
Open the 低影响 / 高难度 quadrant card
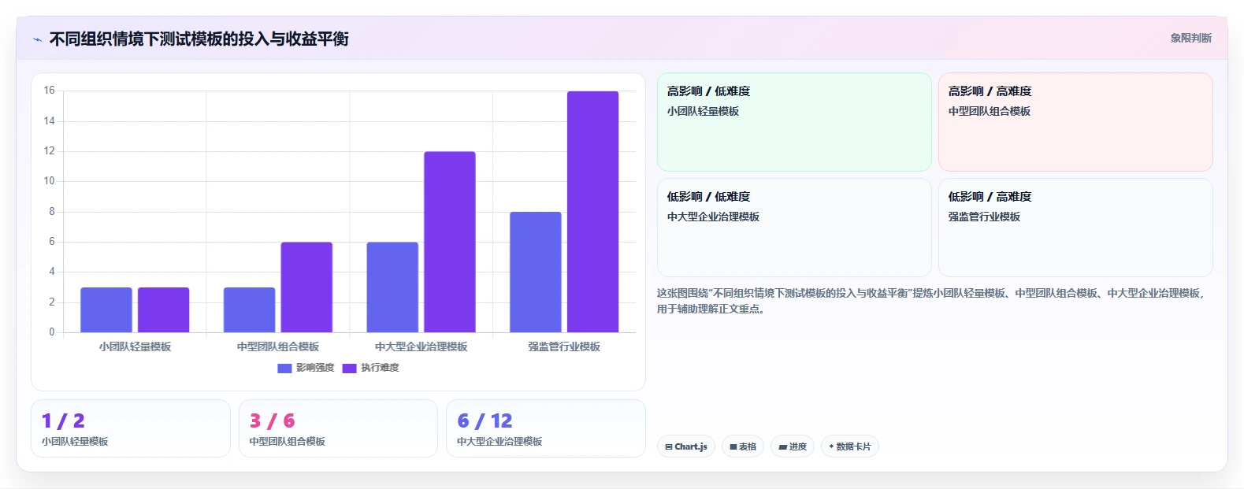1075,228
